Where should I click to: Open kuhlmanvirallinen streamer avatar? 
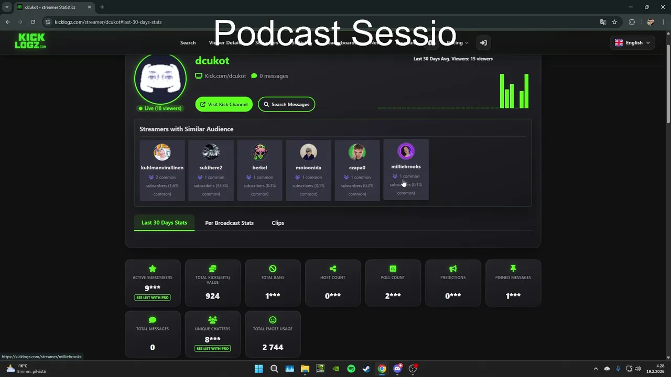[x=162, y=152]
